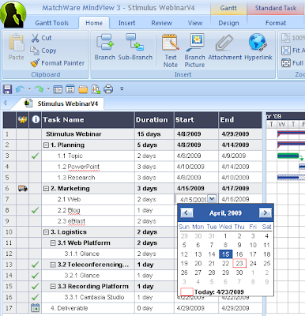305x316 pixels.
Task: Select the 4. Deliverable task row
Action: pos(133,308)
